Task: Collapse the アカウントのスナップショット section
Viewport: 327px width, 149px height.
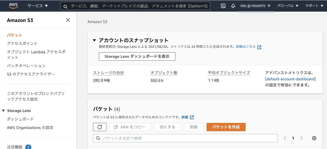Action: (95, 40)
